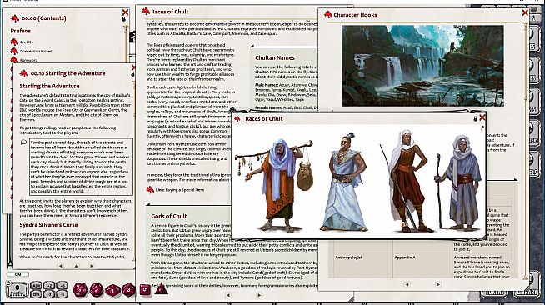This screenshot has width=545, height=305.
Task: Click the waterfall image in Character Hooks
Action: [x=422, y=66]
